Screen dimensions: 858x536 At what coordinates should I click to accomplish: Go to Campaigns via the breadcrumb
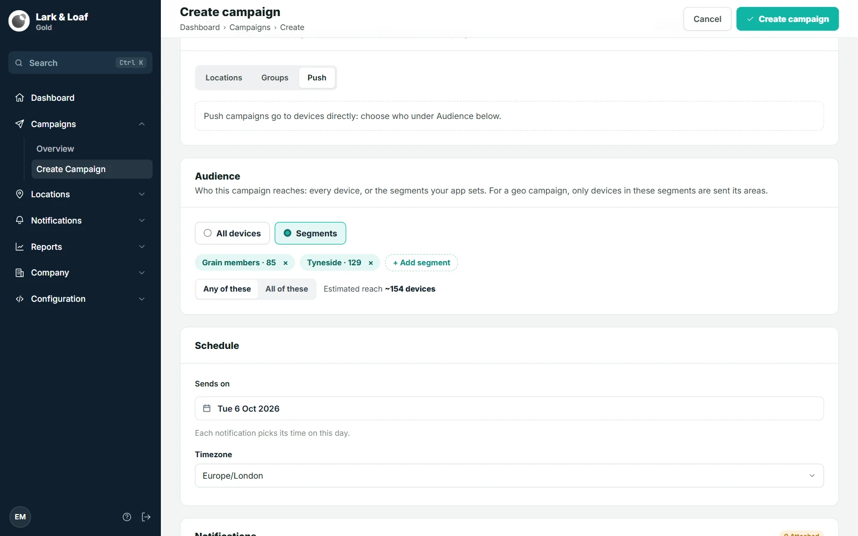pyautogui.click(x=250, y=27)
